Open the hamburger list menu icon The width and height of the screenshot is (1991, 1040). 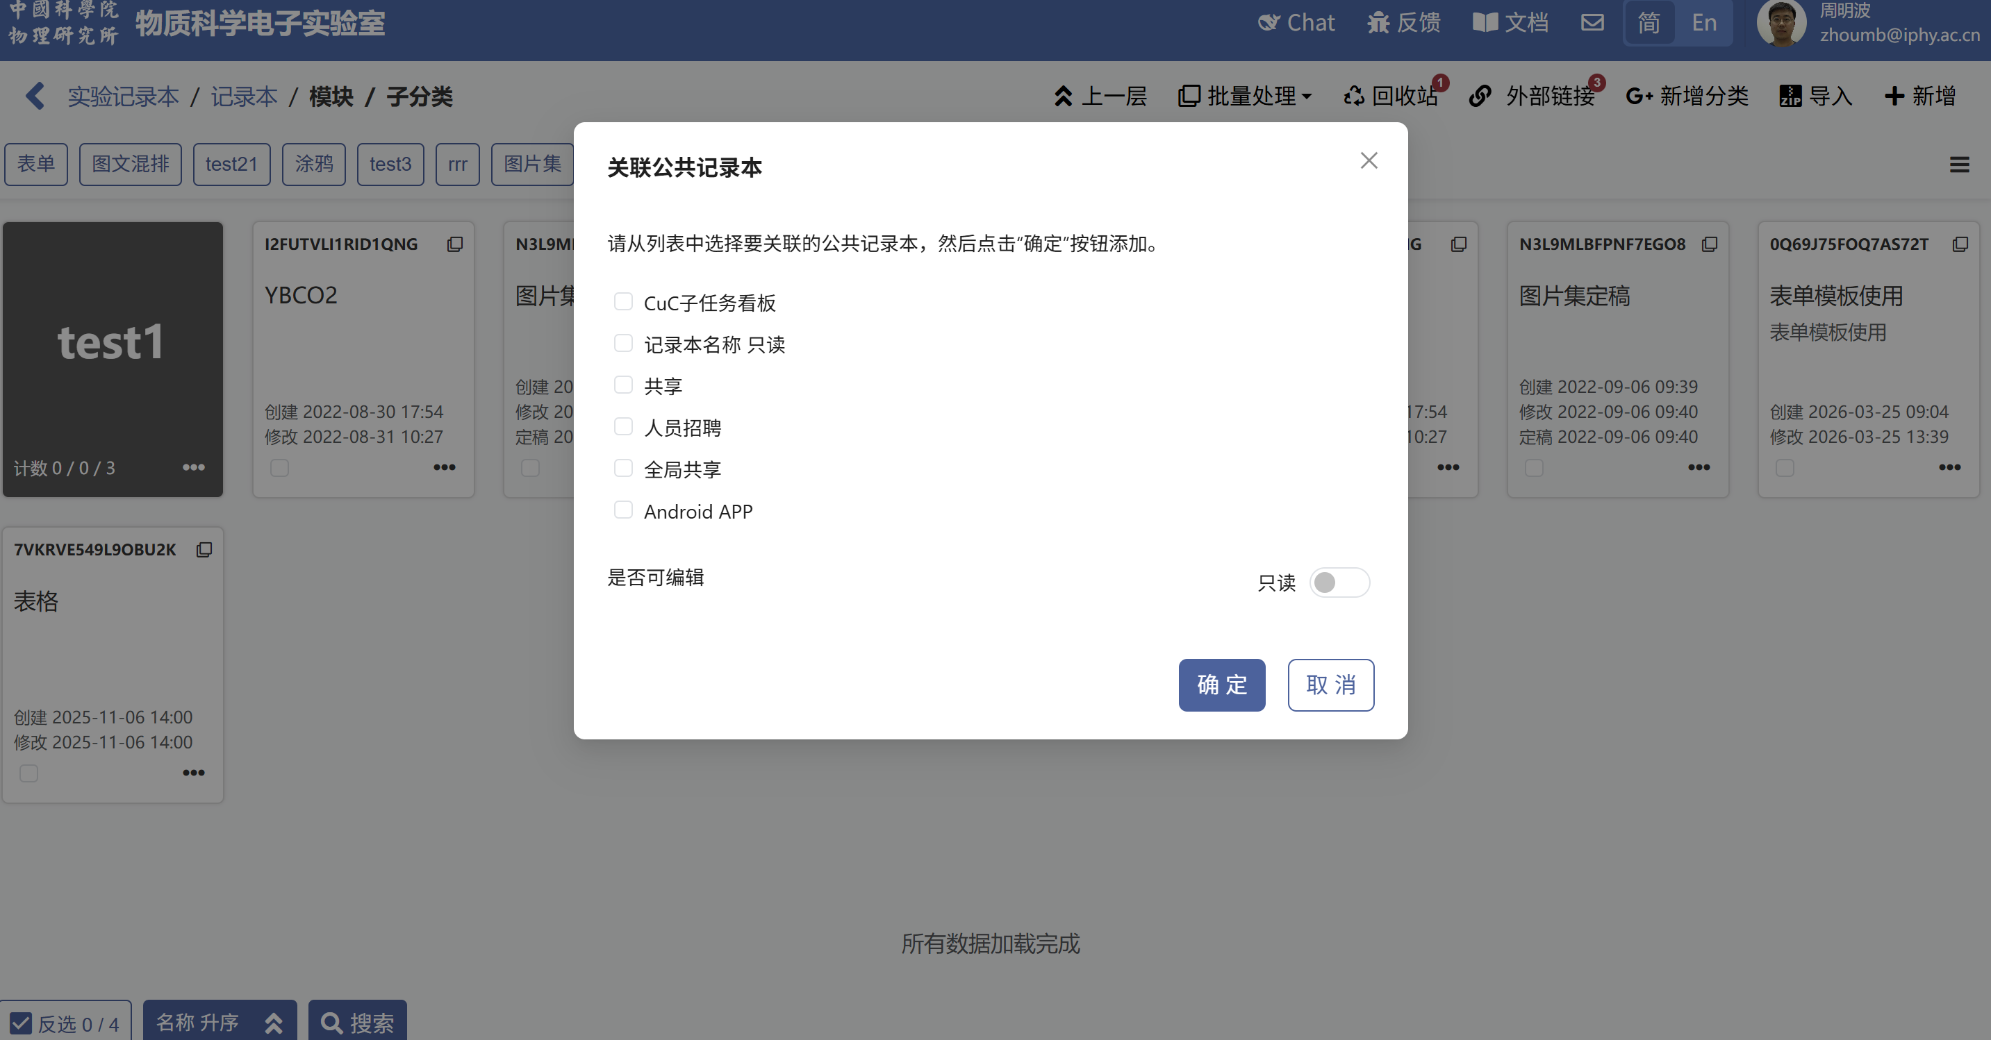1958,165
